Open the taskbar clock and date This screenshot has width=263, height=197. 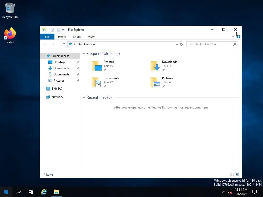tap(241, 192)
